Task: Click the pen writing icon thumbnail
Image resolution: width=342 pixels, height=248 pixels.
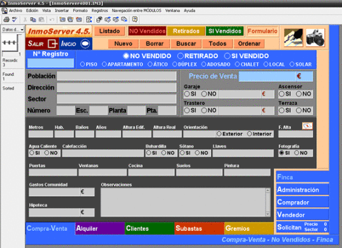Action: click(293, 37)
